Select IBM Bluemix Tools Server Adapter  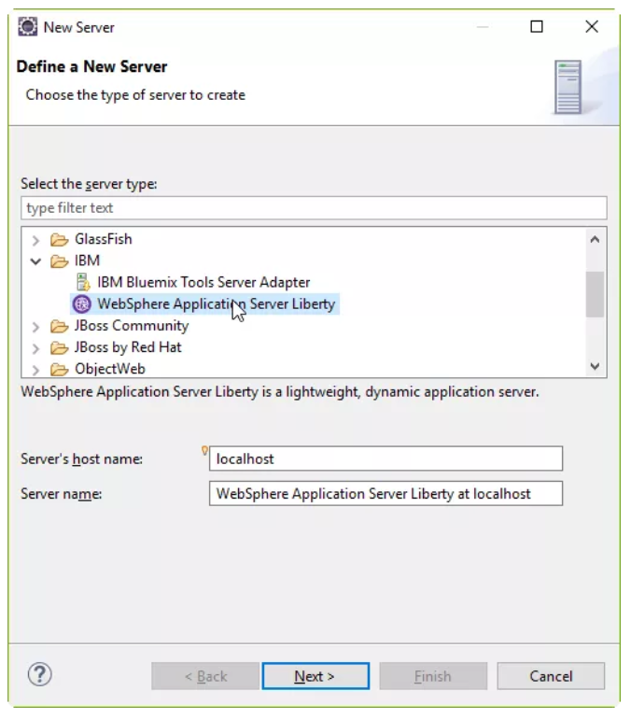pyautogui.click(x=203, y=282)
